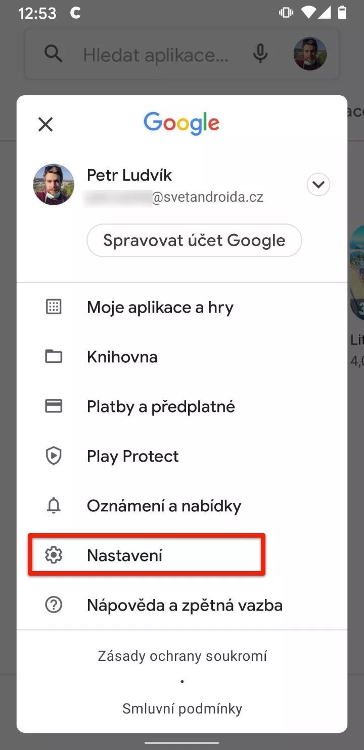This screenshot has width=364, height=750.
Task: Tap the Hledat aplikace search field
Action: coord(155,54)
